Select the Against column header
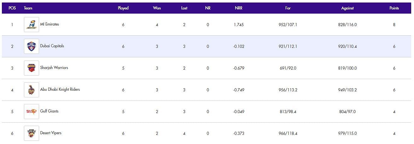This screenshot has height=144, width=414. click(x=348, y=8)
